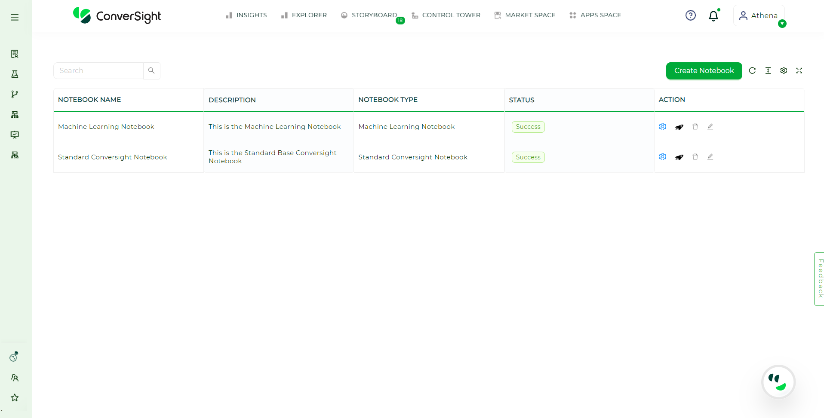Toggle fullscreen expand icon
Viewport: 824px width, 418px height.
(799, 71)
